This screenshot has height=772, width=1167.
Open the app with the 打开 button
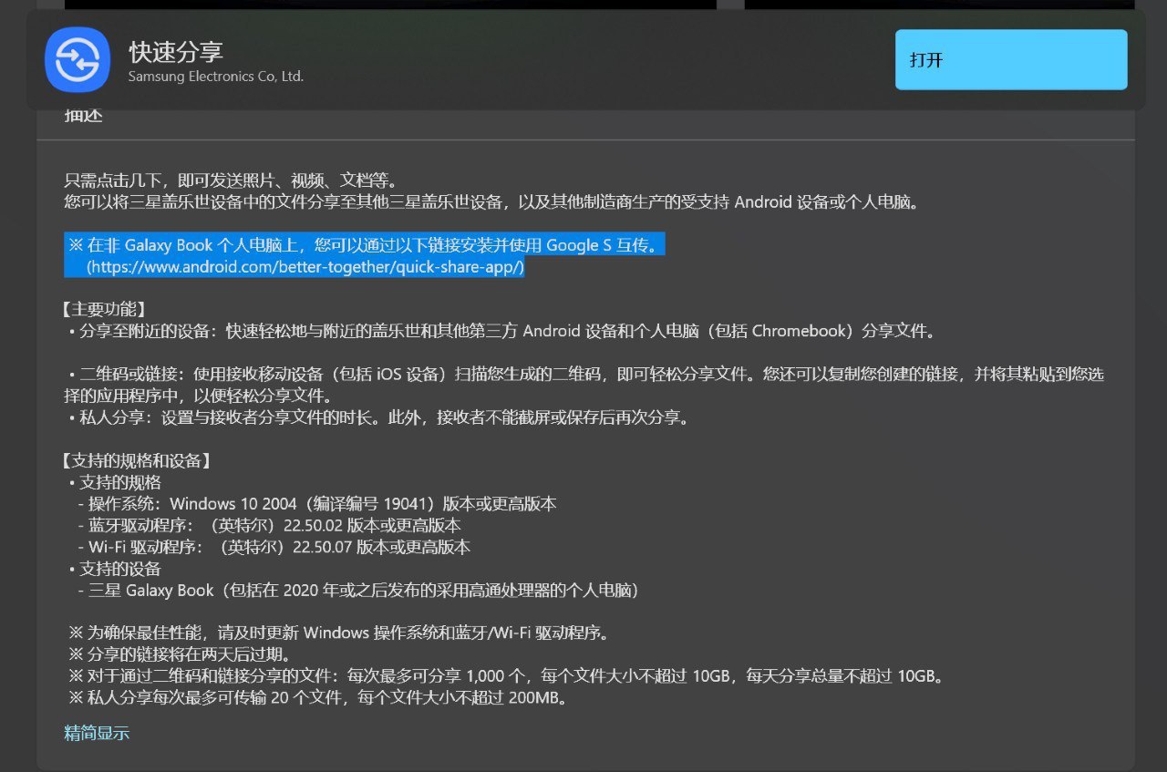(1011, 59)
